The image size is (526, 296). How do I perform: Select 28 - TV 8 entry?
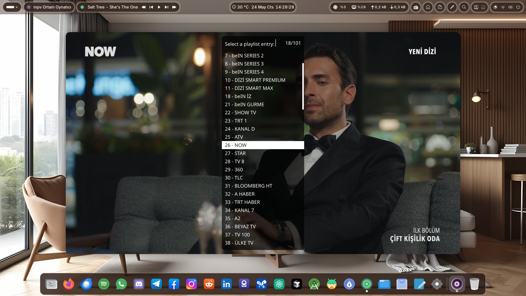(x=263, y=161)
